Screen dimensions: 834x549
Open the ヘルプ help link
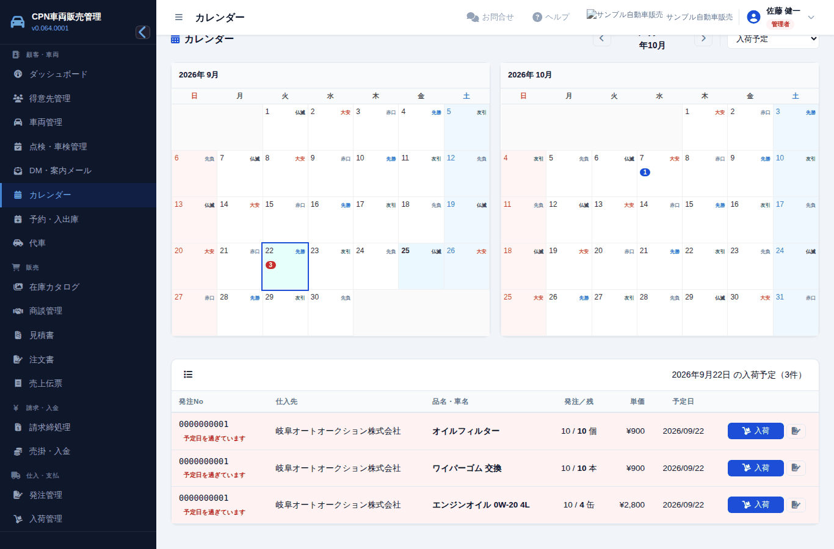point(551,17)
